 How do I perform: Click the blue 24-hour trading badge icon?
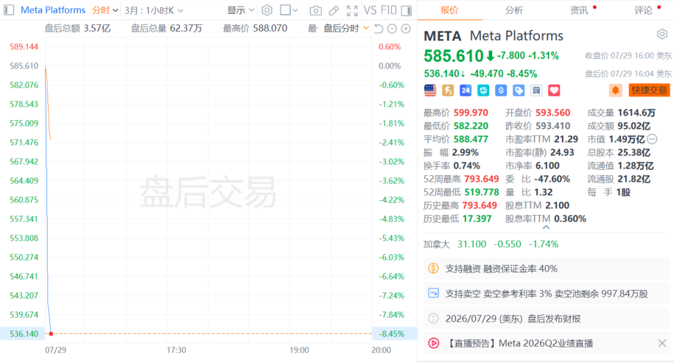pos(466,90)
